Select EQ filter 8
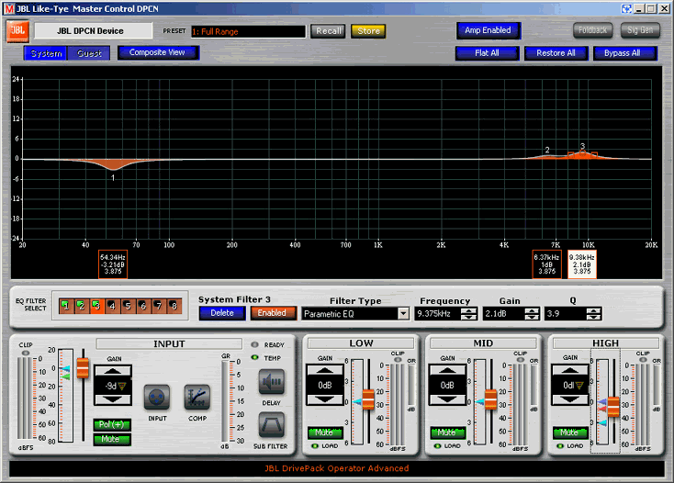This screenshot has width=674, height=483. click(174, 306)
